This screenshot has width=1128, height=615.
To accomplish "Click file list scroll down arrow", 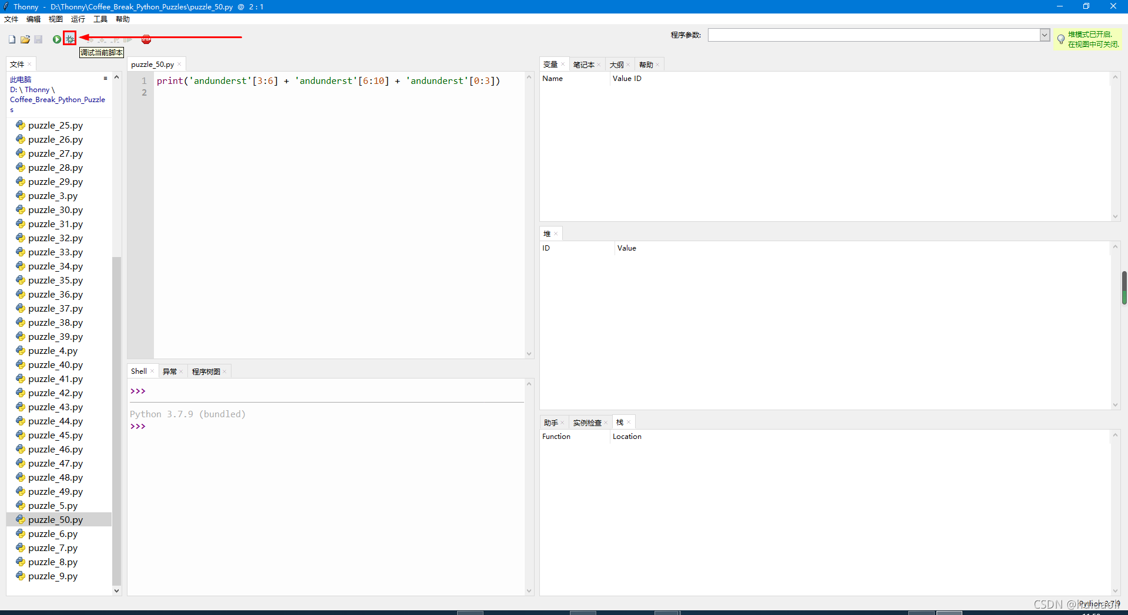I will coord(116,591).
